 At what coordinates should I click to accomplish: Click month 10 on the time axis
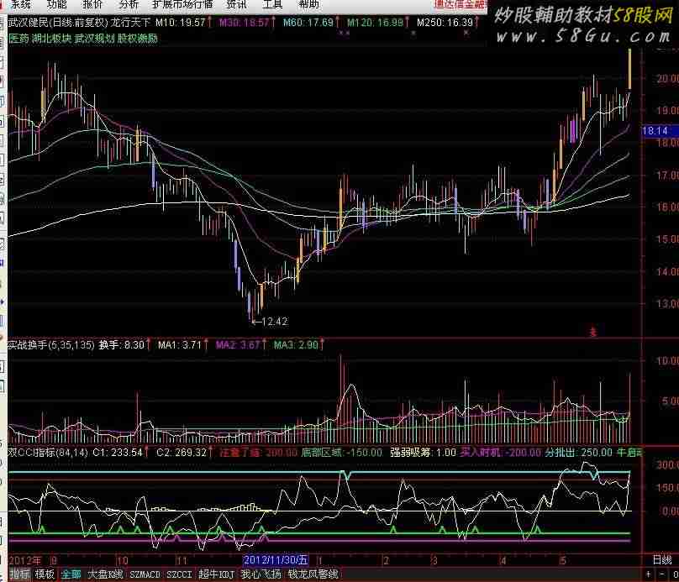click(123, 561)
